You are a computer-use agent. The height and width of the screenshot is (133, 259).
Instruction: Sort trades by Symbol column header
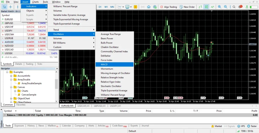click(10, 111)
